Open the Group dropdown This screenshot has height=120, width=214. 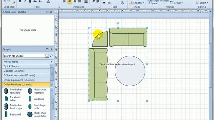coord(176,3)
